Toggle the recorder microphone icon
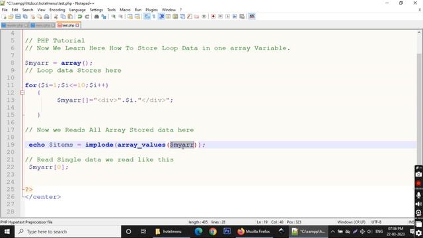 point(418,195)
